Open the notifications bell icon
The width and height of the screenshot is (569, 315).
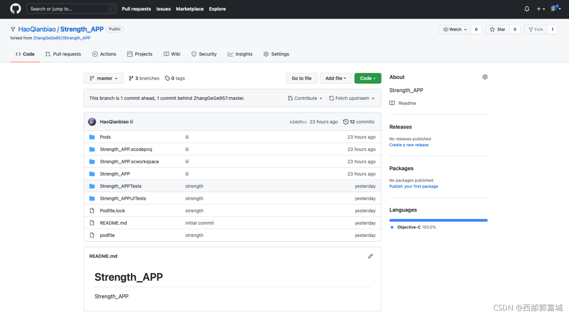click(x=527, y=9)
